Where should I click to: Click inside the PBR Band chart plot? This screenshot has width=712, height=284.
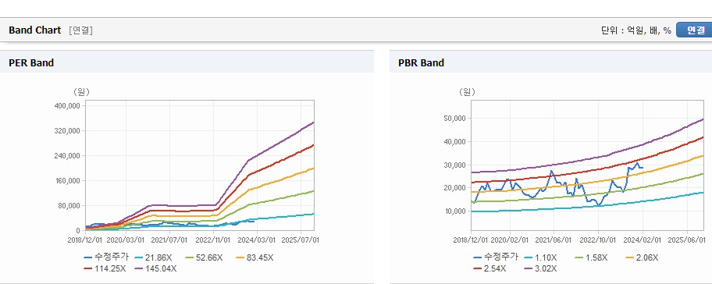(x=587, y=165)
